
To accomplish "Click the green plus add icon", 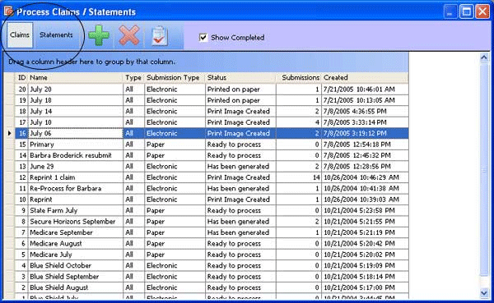I will click(x=99, y=35).
